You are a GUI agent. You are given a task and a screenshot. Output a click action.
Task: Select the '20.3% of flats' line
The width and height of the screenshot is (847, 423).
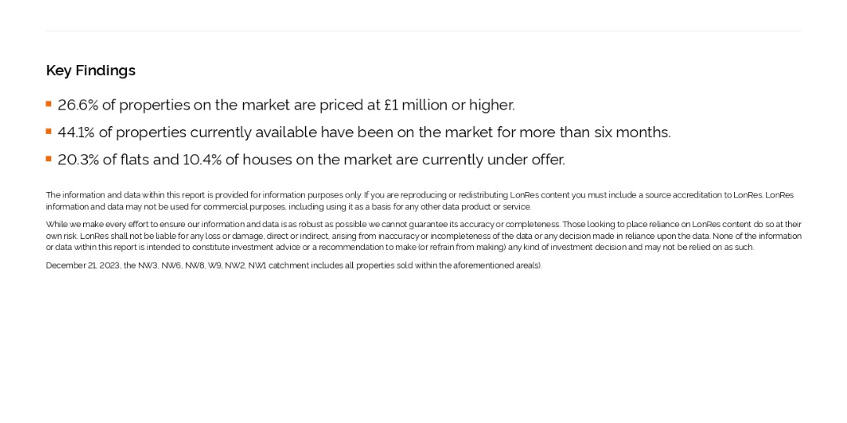311,161
